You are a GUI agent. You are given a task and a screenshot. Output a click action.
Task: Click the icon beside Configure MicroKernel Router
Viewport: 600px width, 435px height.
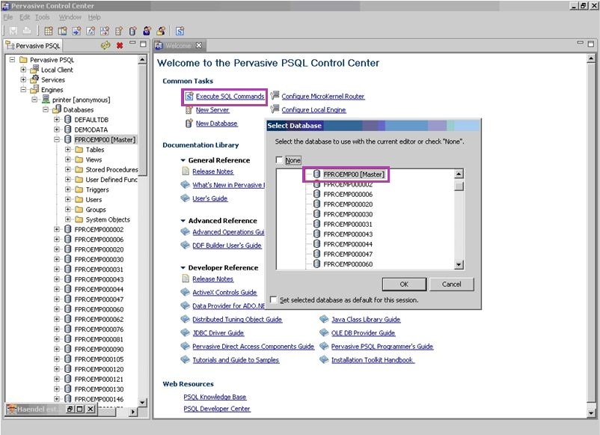point(275,96)
